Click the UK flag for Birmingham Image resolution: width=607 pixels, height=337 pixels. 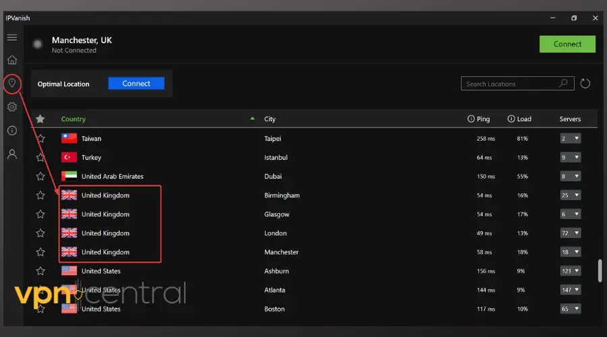point(69,195)
